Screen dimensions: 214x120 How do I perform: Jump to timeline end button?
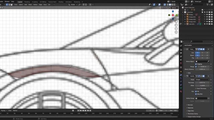(90, 111)
